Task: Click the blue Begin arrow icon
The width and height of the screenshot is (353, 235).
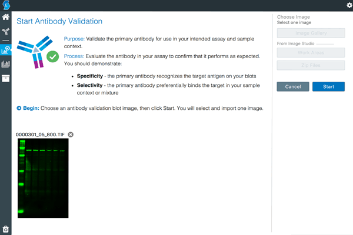Action: point(19,108)
